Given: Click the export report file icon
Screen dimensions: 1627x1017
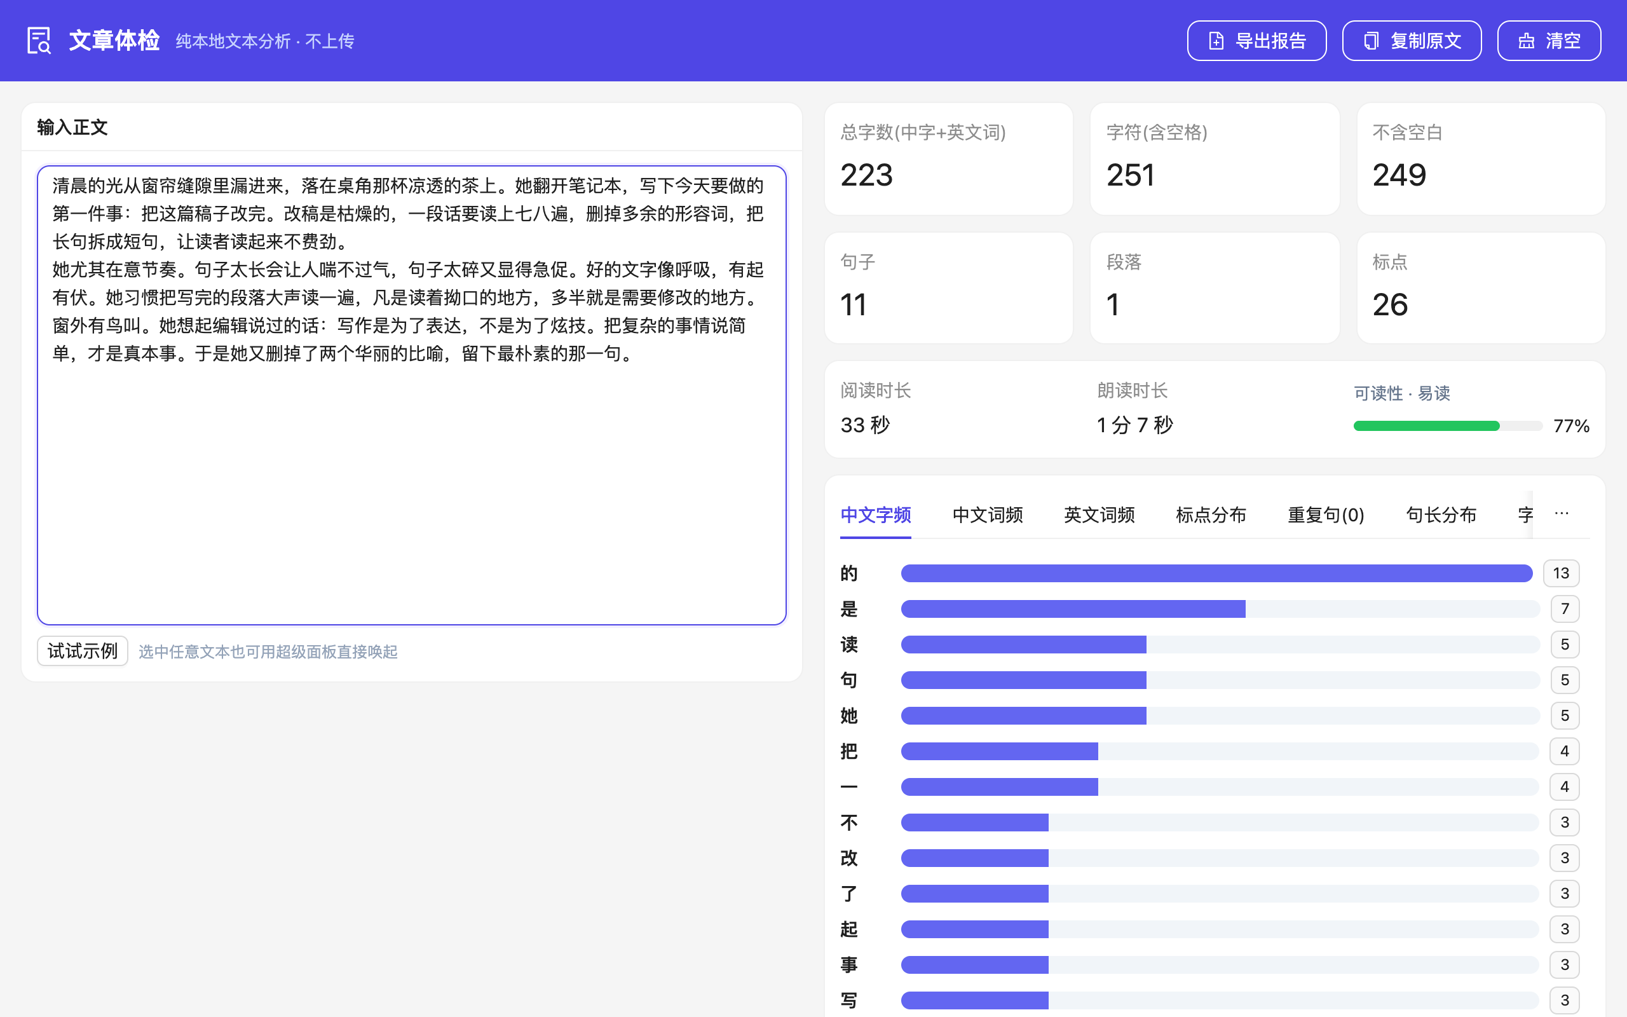Looking at the screenshot, I should click(1216, 41).
